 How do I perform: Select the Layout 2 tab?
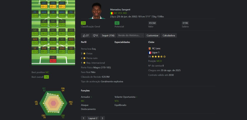[x=93, y=118]
